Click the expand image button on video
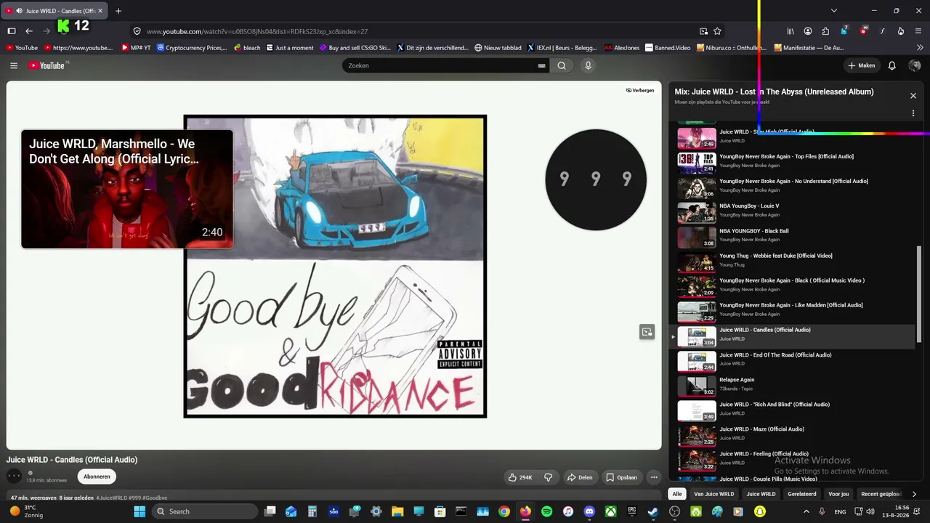The width and height of the screenshot is (930, 523). pos(647,332)
